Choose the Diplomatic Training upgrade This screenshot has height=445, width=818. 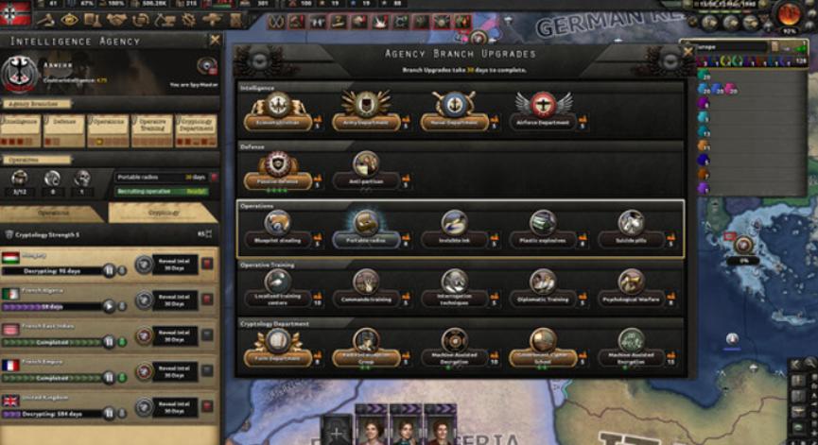point(543,287)
